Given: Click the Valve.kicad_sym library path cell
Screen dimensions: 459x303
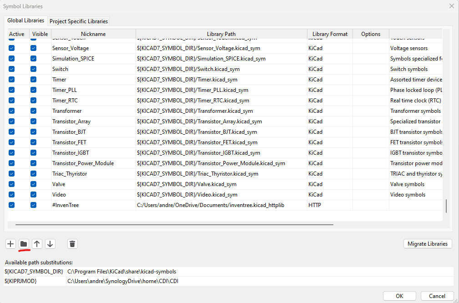Looking at the screenshot, I should pyautogui.click(x=221, y=184).
